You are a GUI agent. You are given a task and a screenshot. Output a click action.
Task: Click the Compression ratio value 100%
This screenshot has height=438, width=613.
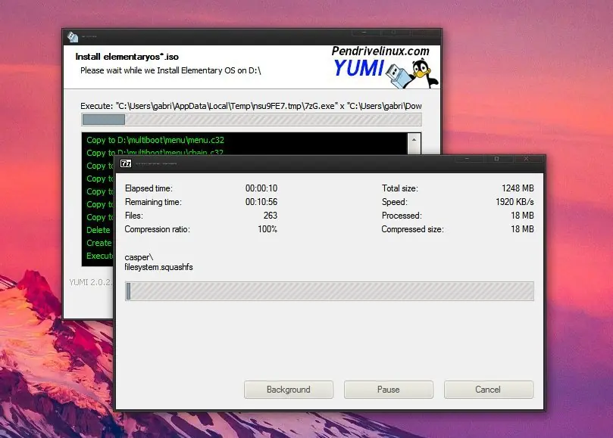point(267,229)
